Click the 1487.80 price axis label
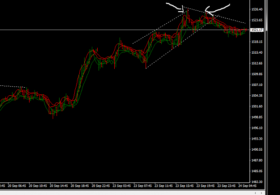Screen dimensions: 280x195 [257, 160]
